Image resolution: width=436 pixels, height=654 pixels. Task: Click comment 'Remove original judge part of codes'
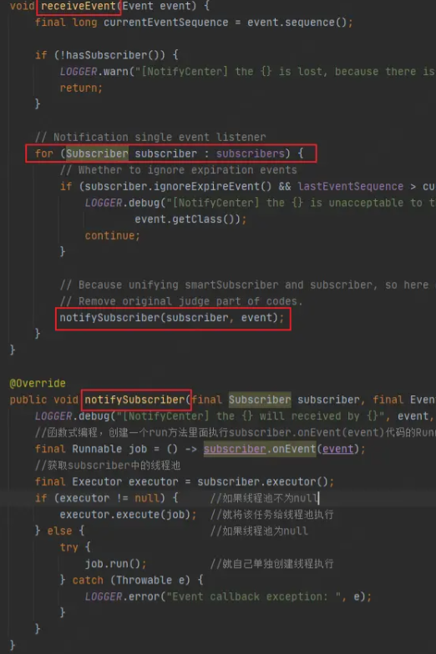tap(181, 301)
